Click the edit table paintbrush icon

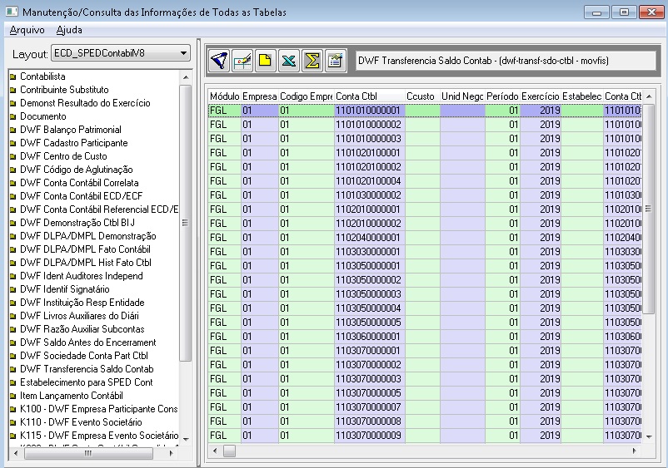242,61
